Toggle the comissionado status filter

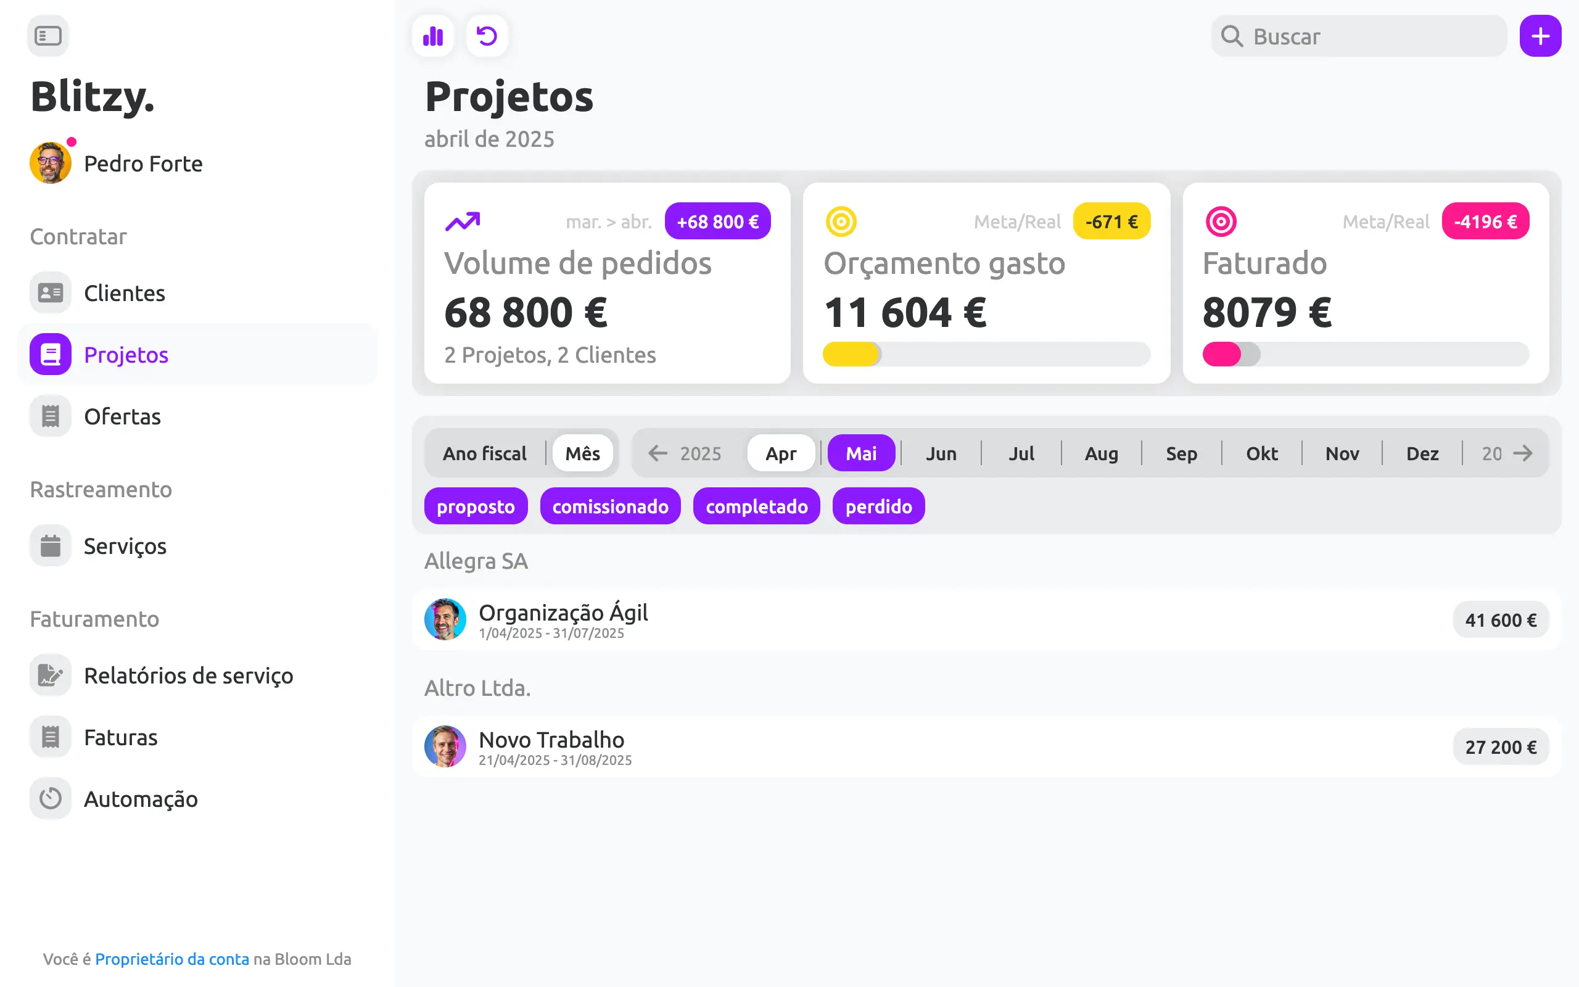(x=610, y=506)
